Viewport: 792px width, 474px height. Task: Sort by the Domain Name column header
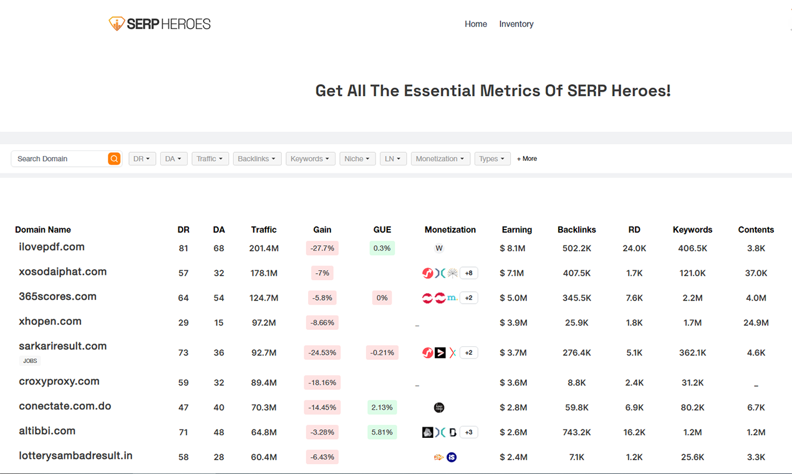pos(43,230)
